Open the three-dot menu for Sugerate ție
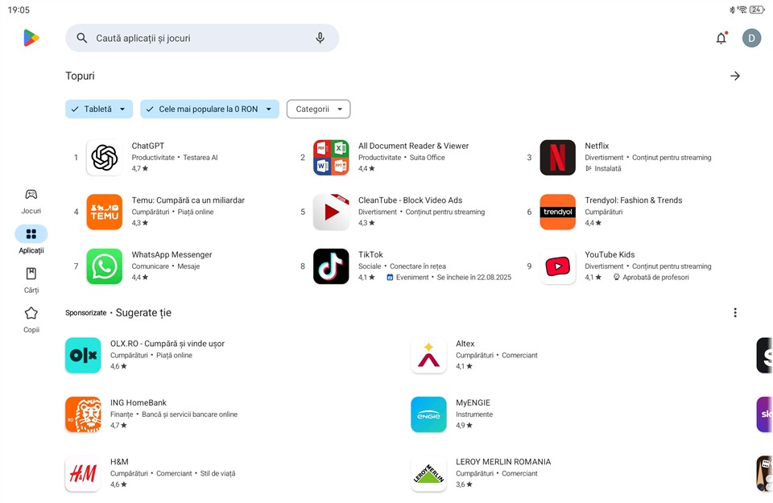773x503 pixels. click(734, 313)
